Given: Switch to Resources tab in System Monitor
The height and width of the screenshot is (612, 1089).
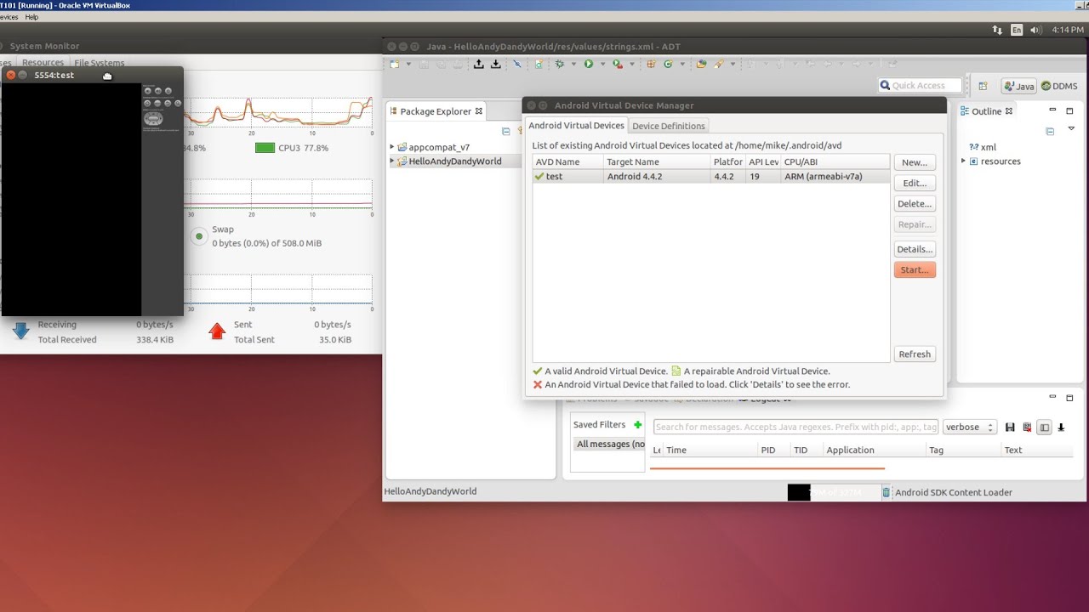Looking at the screenshot, I should 43,63.
